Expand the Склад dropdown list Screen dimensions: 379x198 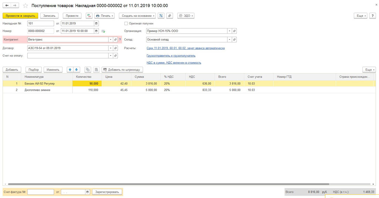(229, 40)
